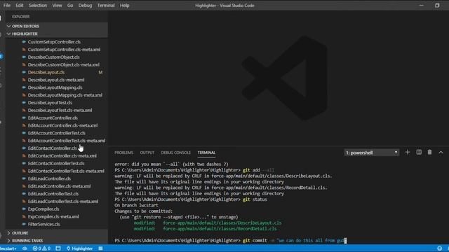Open ExpCompiler.cls-meta.xml file
This screenshot has width=449, height=252.
(53, 216)
